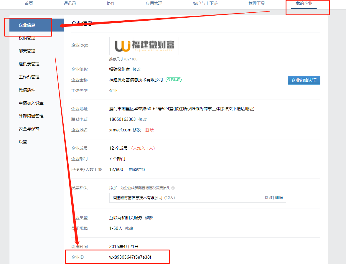
Task: Open 申请加入设置 in the sidebar
Action: [31, 103]
